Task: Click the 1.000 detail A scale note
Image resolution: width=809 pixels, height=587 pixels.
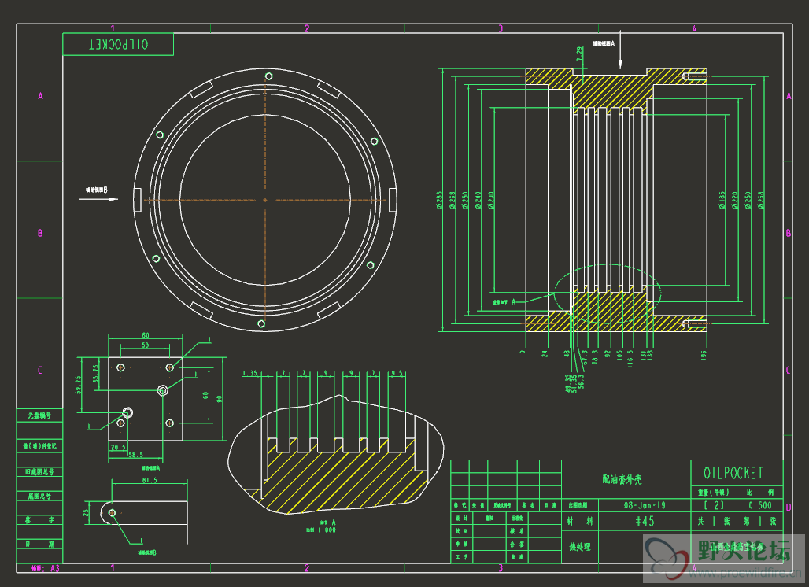Action: coord(327,530)
